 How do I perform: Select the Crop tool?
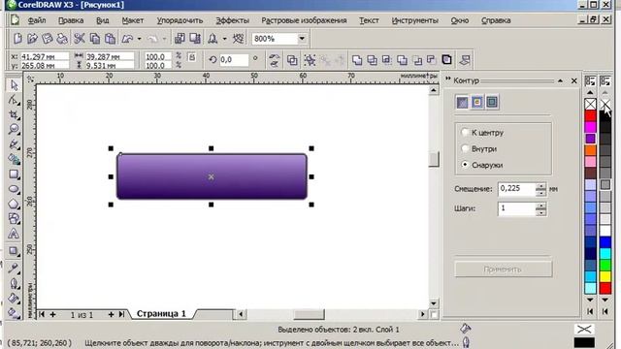pyautogui.click(x=14, y=114)
